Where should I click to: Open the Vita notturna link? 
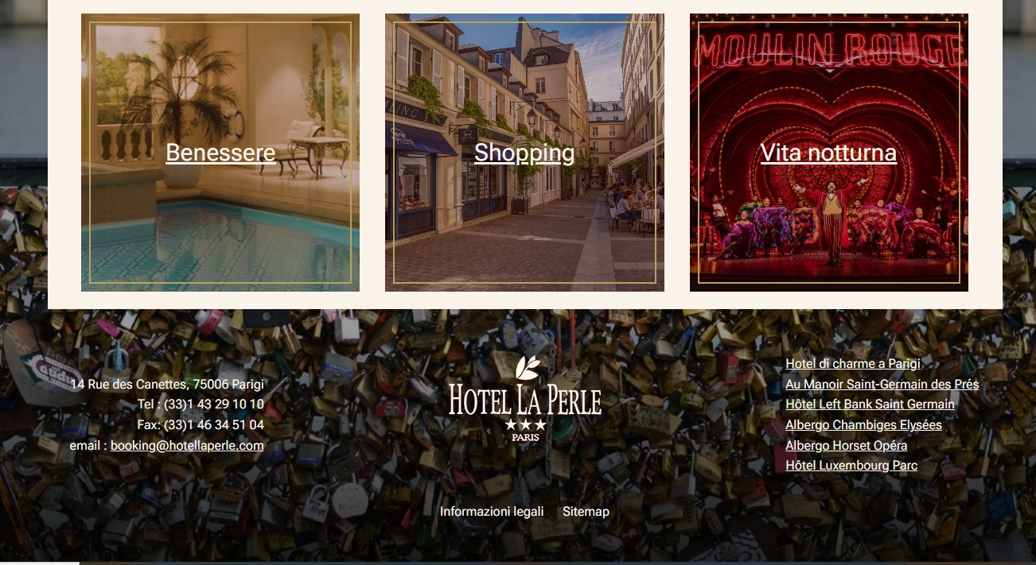pos(828,153)
